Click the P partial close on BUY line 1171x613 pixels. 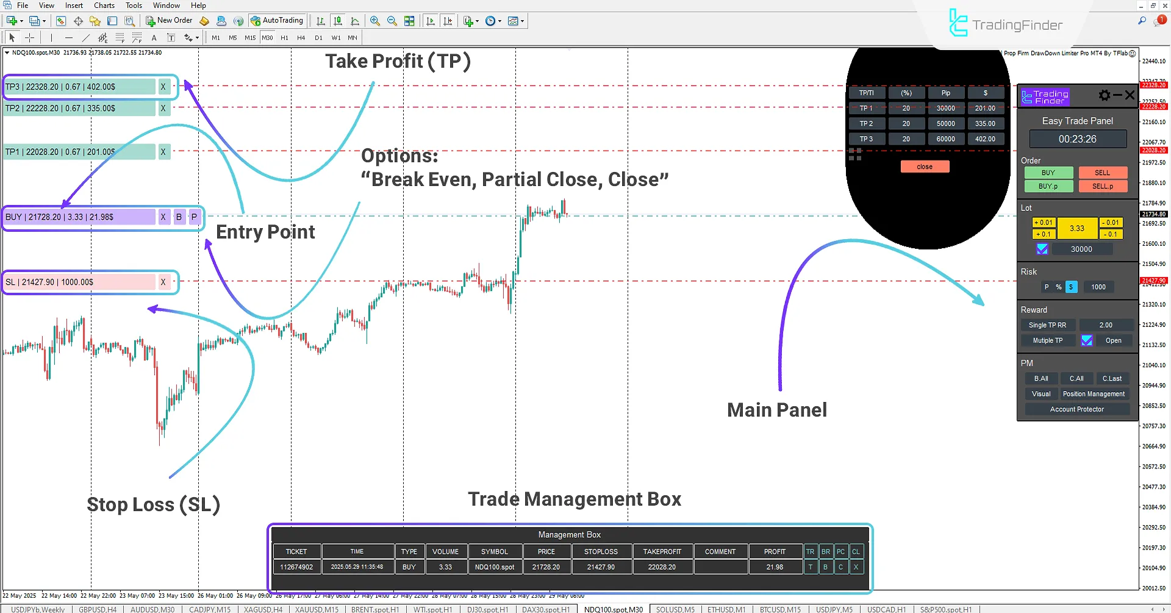[x=194, y=217]
